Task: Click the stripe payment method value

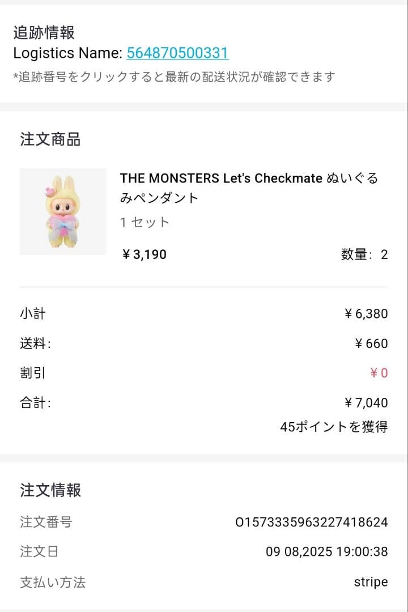Action: pos(371,582)
